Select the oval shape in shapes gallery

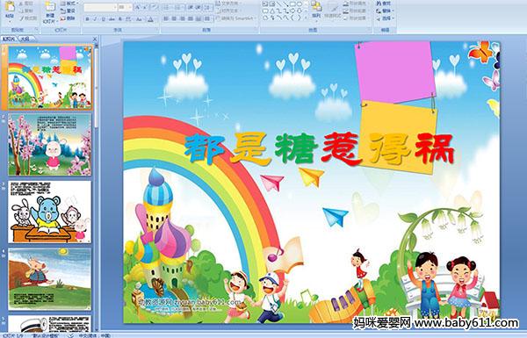click(300, 4)
